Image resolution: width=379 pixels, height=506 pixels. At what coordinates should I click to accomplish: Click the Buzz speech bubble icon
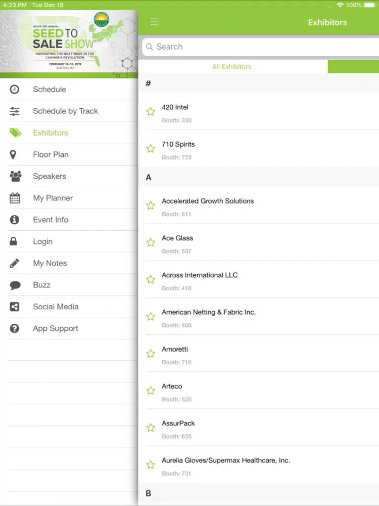point(15,285)
